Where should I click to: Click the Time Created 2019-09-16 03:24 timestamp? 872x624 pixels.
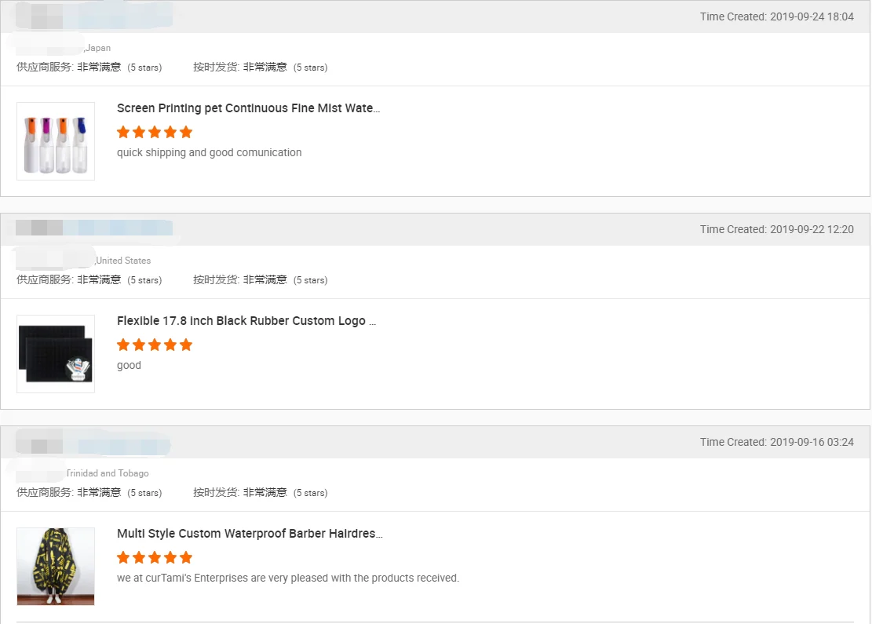(x=776, y=442)
